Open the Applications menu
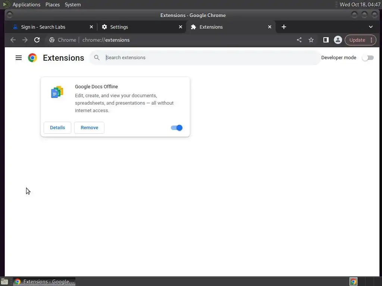Image resolution: width=382 pixels, height=286 pixels. [26, 4]
